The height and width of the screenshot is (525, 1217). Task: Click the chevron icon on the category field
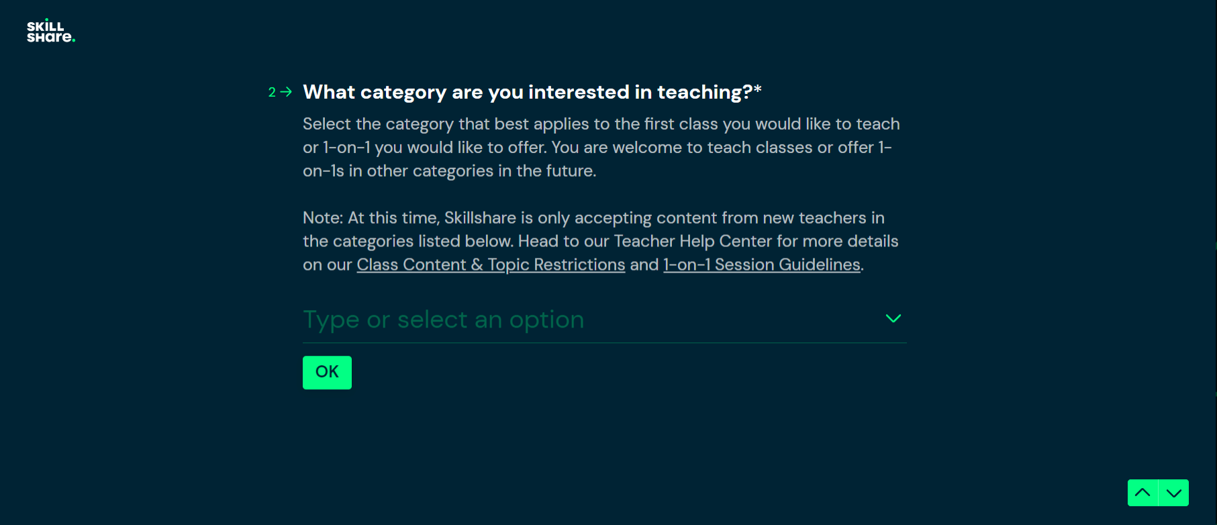tap(893, 319)
